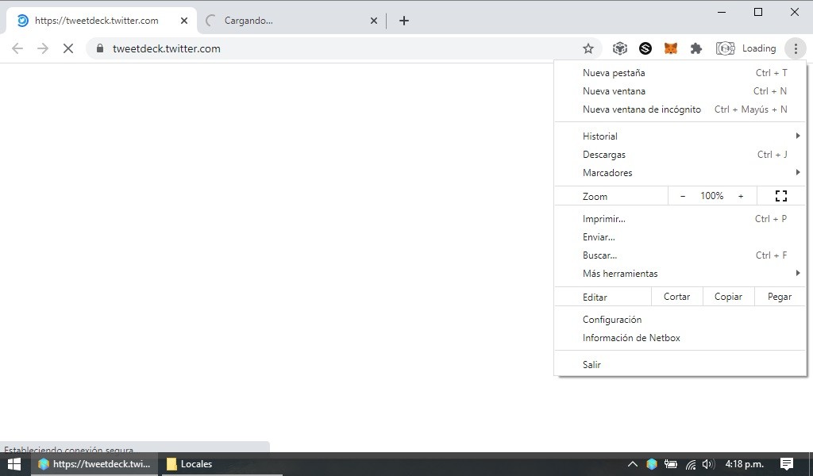Minimize the browser window
The image size is (813, 476).
click(722, 13)
